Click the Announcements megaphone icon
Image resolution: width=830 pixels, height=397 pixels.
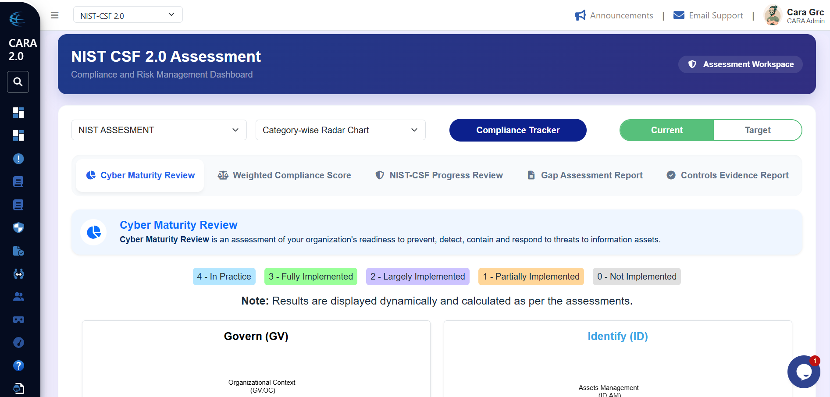(580, 15)
